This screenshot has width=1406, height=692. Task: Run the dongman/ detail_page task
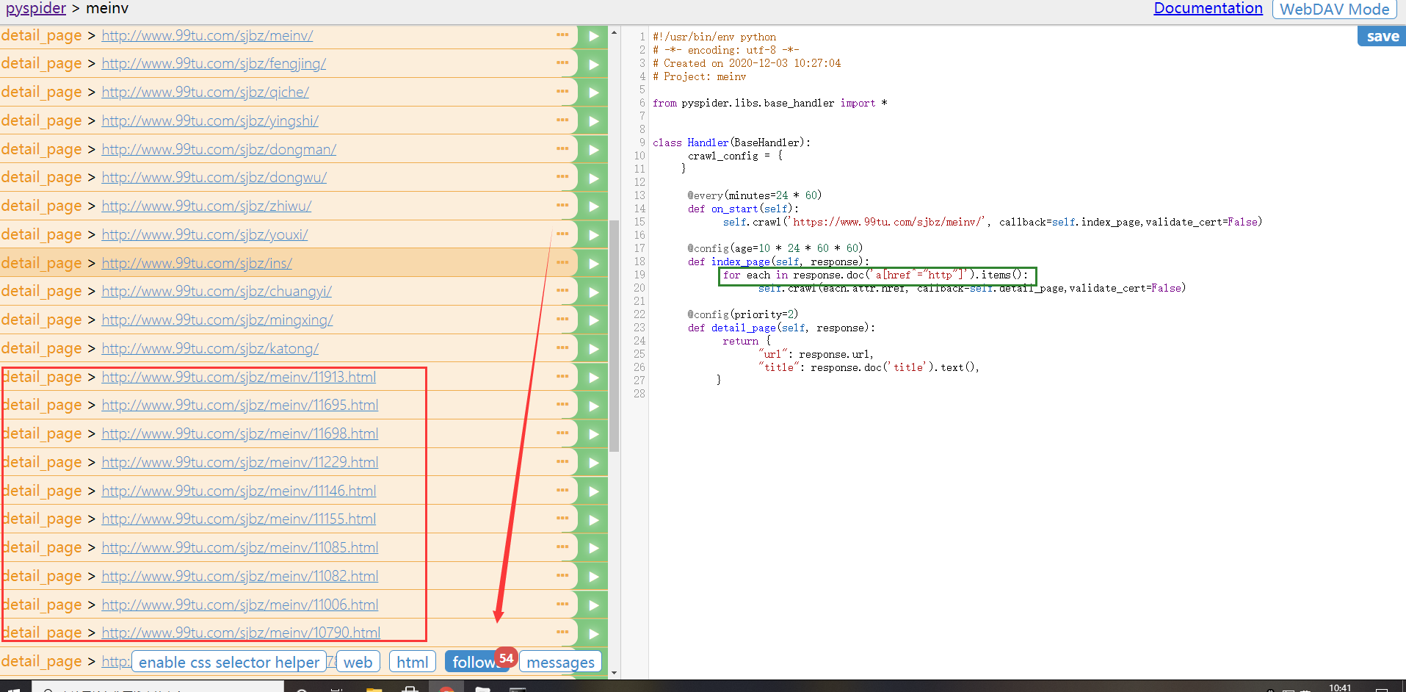coord(593,150)
